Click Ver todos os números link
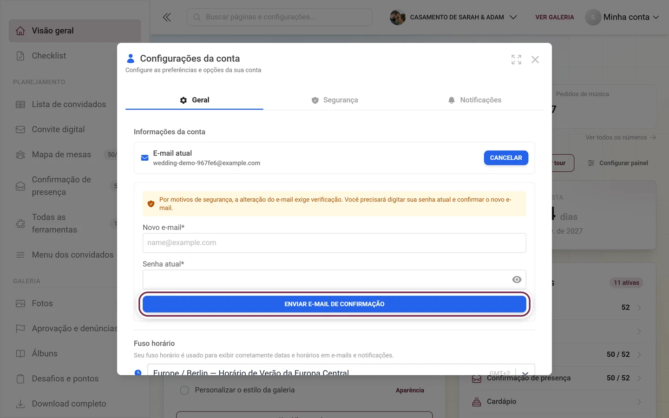Viewport: 669px width, 418px height. (621, 137)
